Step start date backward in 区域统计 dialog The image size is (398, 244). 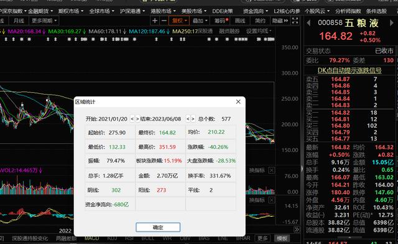pyautogui.click(x=132, y=119)
